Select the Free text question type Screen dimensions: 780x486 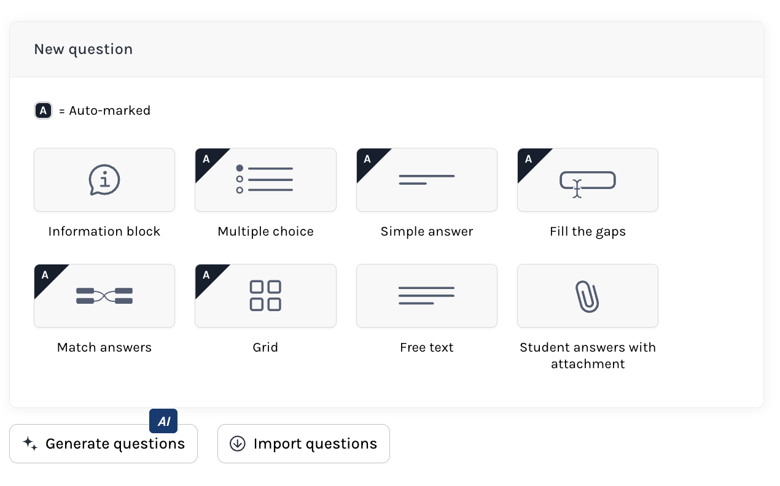click(x=427, y=296)
